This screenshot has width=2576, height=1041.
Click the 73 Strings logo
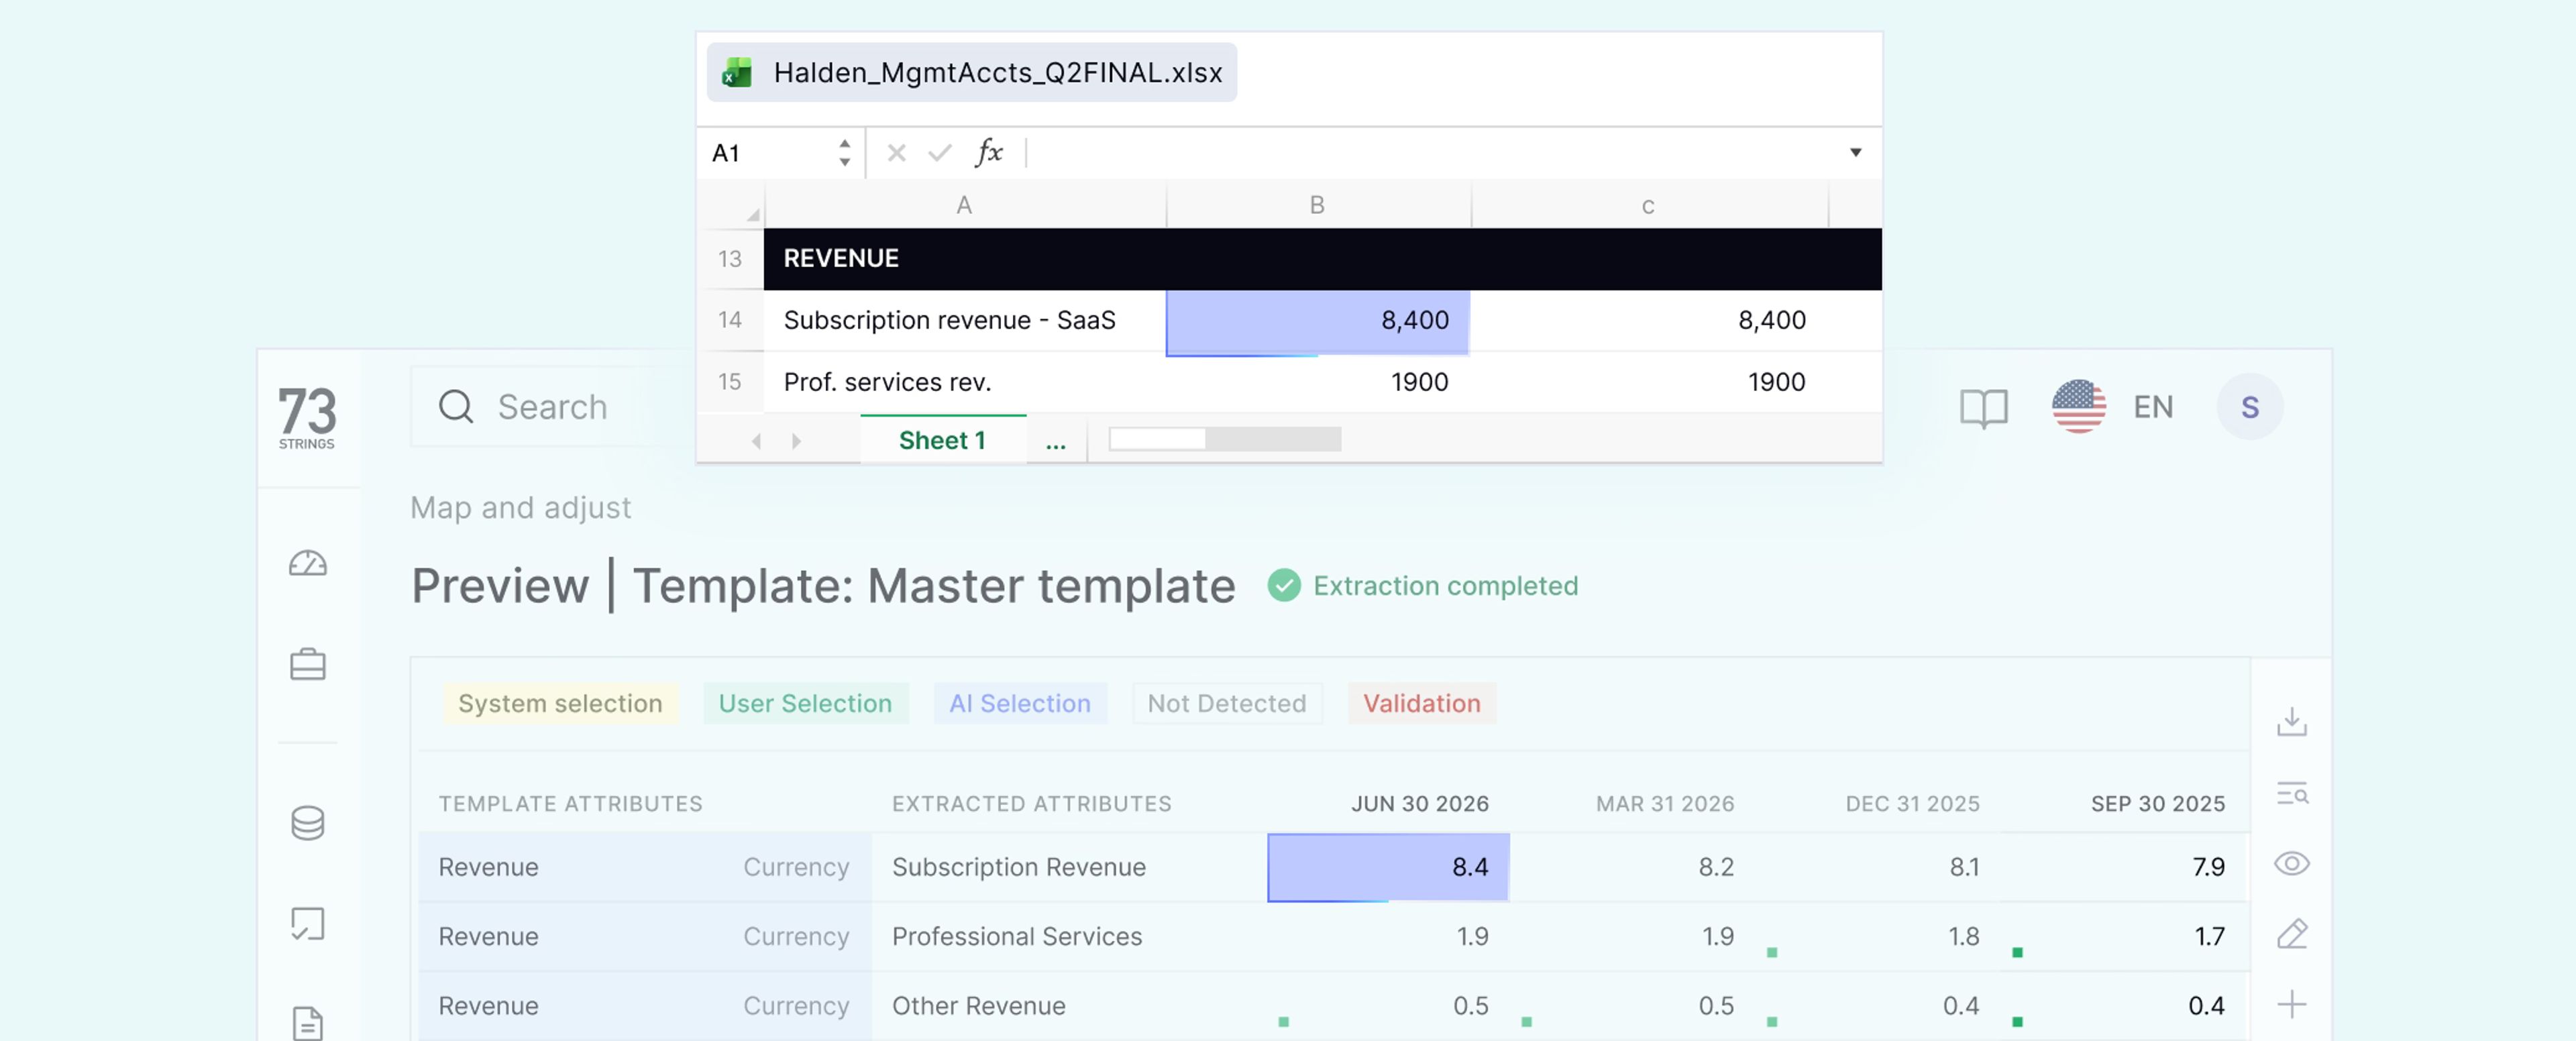click(x=307, y=417)
